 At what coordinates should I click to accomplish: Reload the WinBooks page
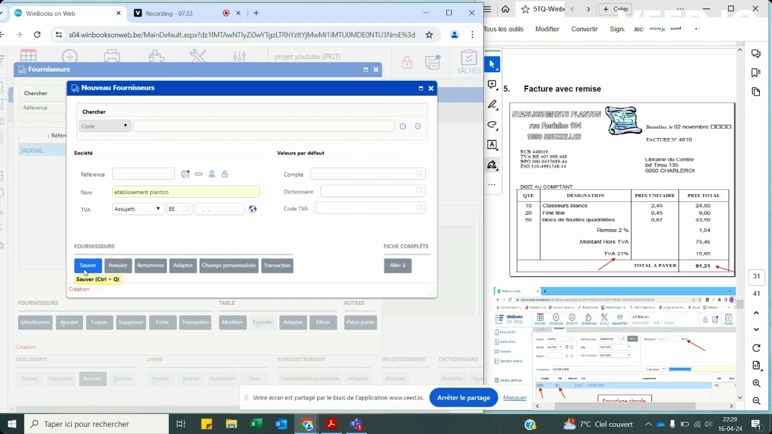[x=37, y=35]
